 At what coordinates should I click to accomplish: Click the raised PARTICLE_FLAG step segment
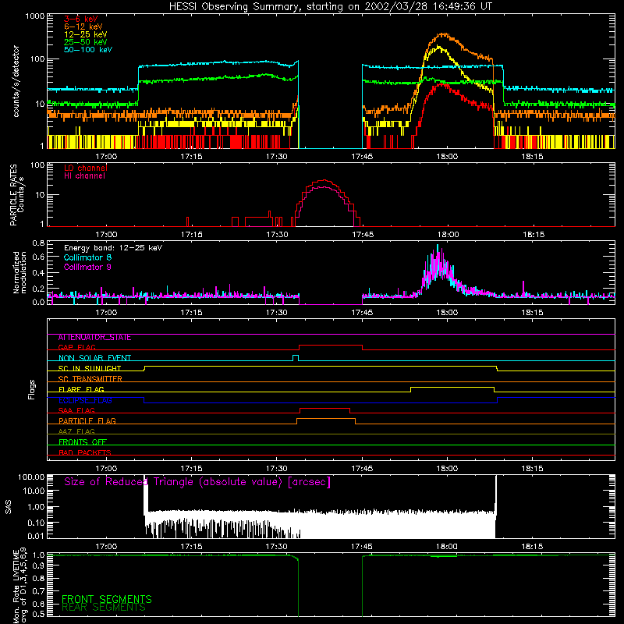[326, 419]
